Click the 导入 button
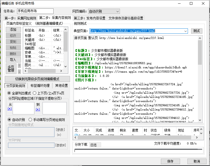 click(13, 60)
